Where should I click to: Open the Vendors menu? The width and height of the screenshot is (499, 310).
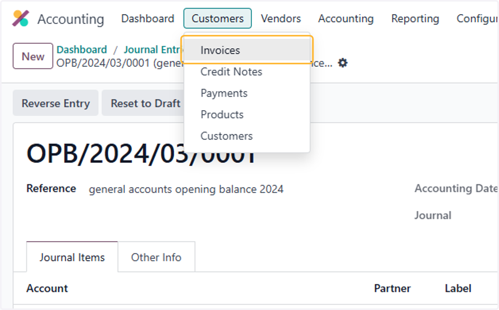coord(281,19)
